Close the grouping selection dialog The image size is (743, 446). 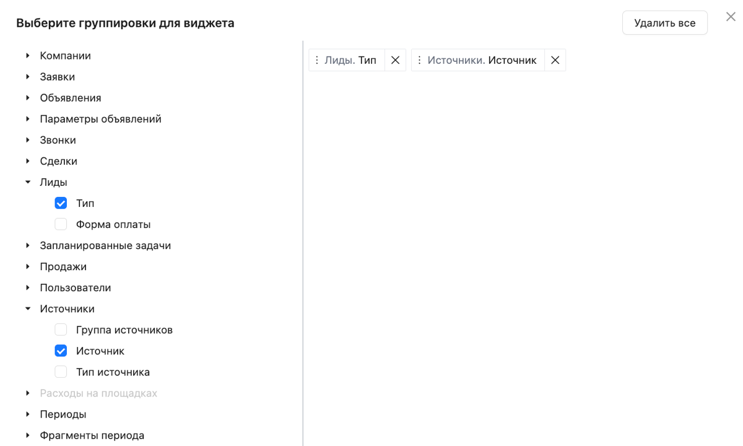[x=731, y=17]
